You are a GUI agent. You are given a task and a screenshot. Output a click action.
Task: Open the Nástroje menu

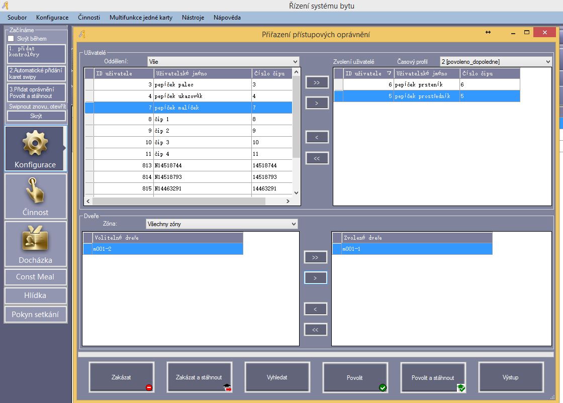[x=193, y=17]
